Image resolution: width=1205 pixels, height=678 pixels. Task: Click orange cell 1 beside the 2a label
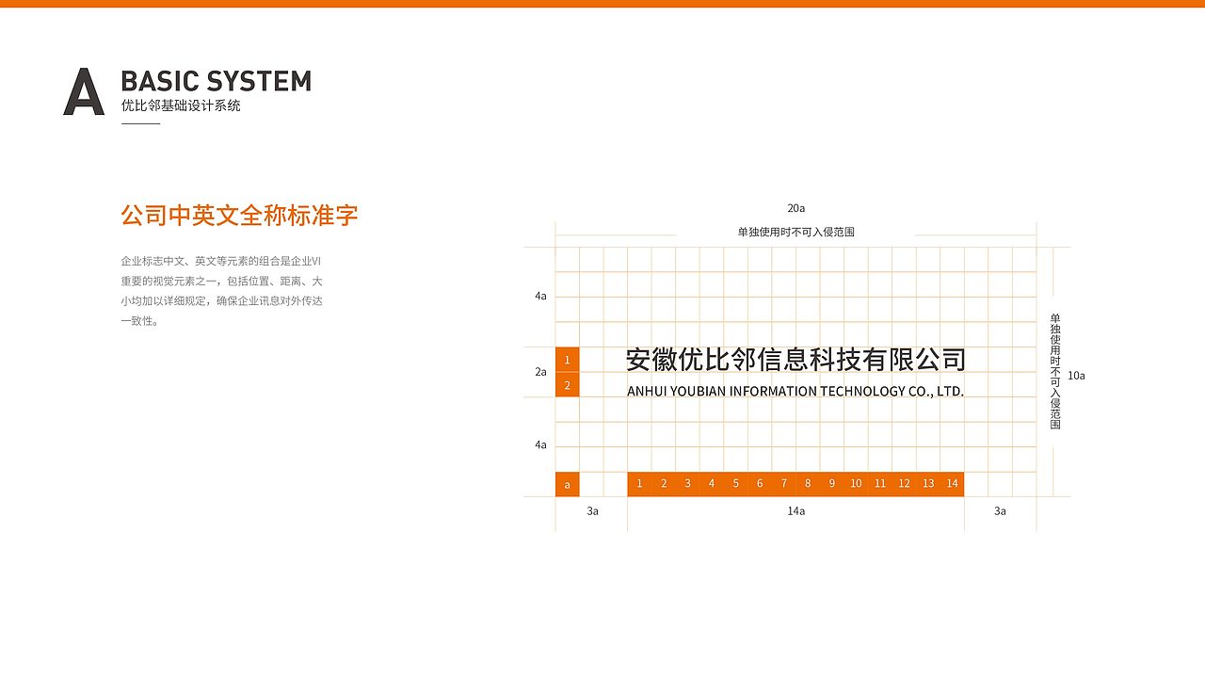pos(568,360)
